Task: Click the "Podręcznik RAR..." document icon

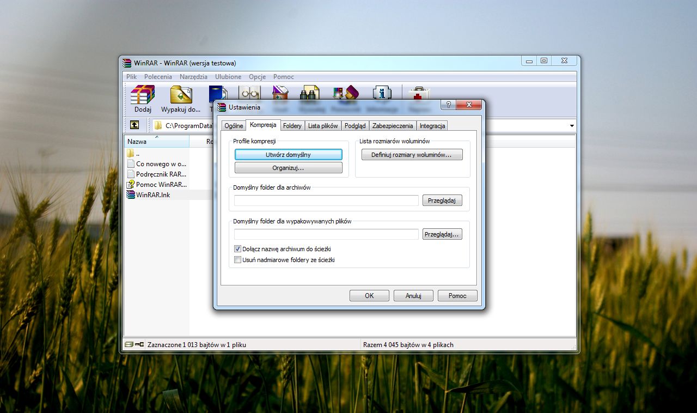Action: pyautogui.click(x=130, y=174)
